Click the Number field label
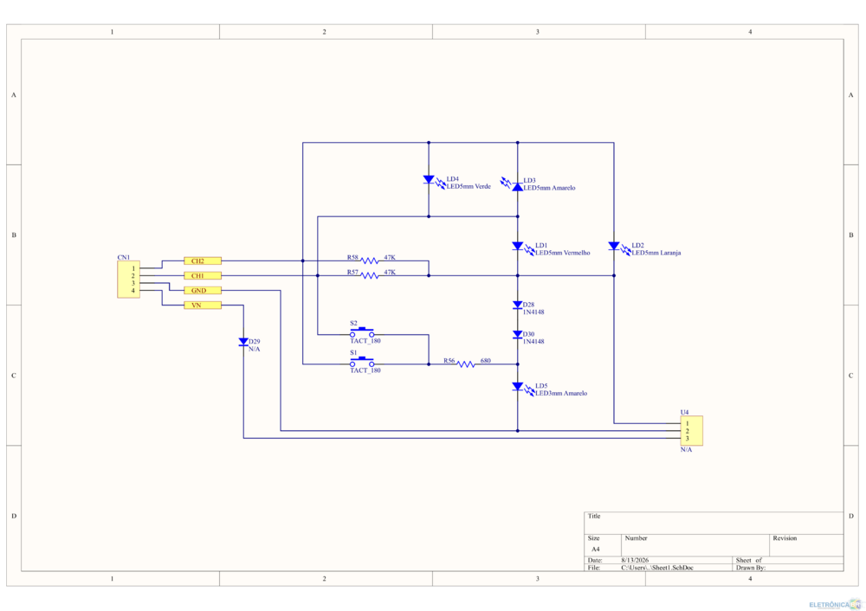Image resolution: width=866 pixels, height=611 pixels. pos(637,538)
